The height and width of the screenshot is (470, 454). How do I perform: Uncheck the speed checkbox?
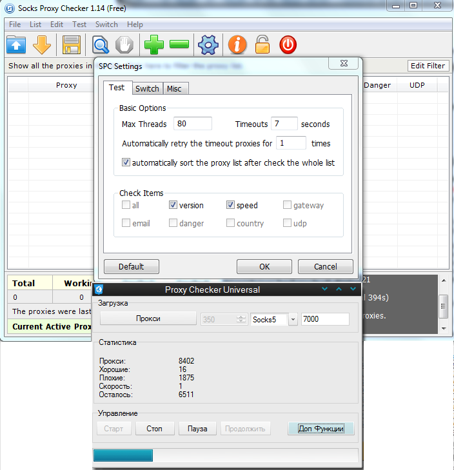pos(230,205)
